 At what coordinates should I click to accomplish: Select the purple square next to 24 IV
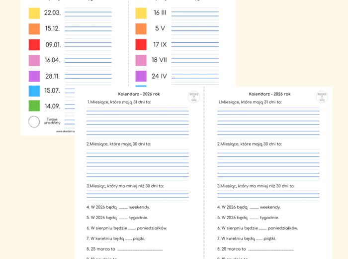tap(141, 76)
